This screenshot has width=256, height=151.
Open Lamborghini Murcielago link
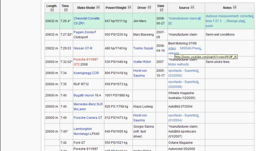(83, 131)
